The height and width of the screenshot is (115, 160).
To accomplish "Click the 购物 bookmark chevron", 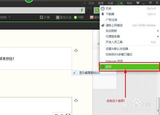I will coord(10,17).
